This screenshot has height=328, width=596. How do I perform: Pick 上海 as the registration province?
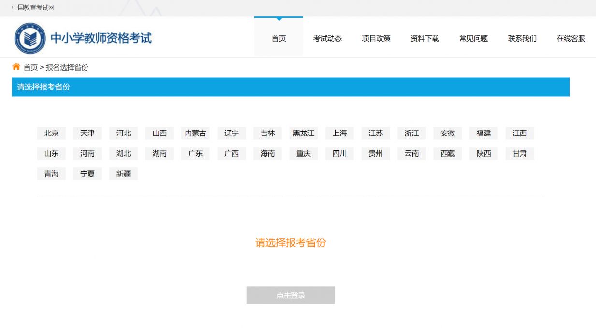click(339, 133)
